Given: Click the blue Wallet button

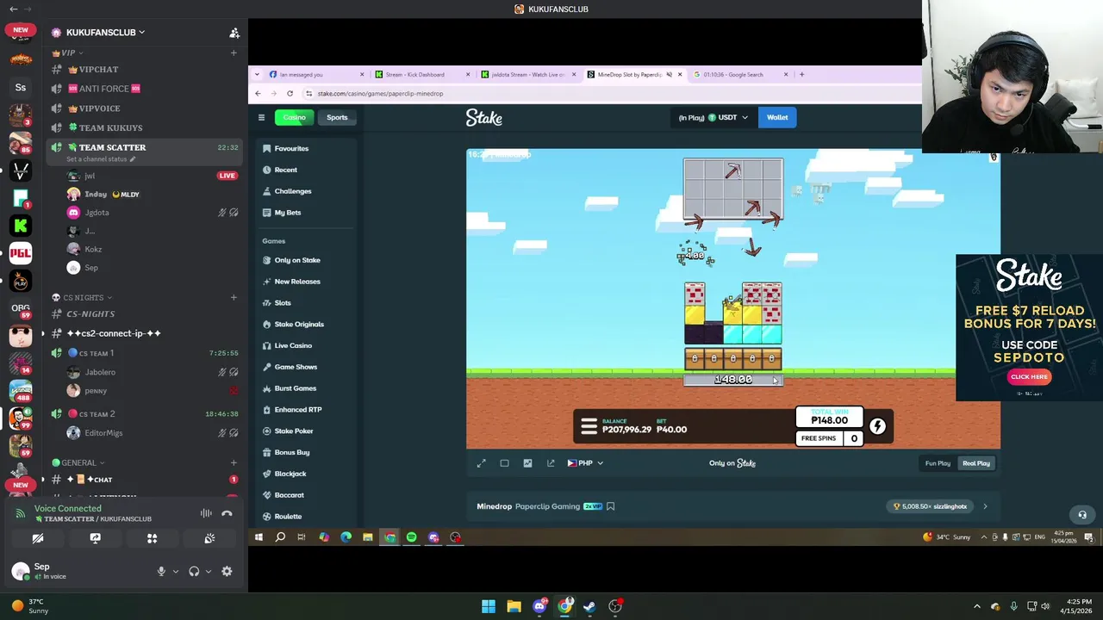Looking at the screenshot, I should [777, 117].
